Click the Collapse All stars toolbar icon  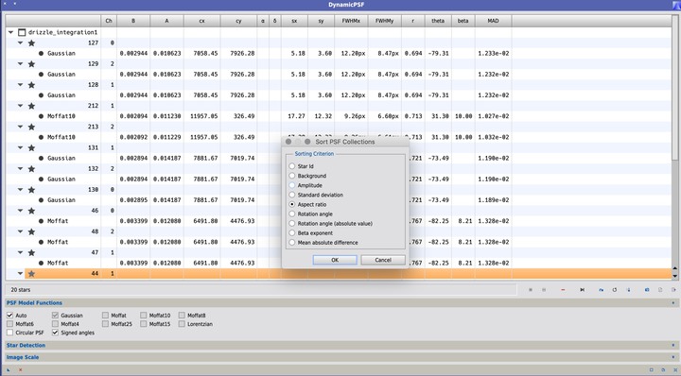tap(544, 290)
